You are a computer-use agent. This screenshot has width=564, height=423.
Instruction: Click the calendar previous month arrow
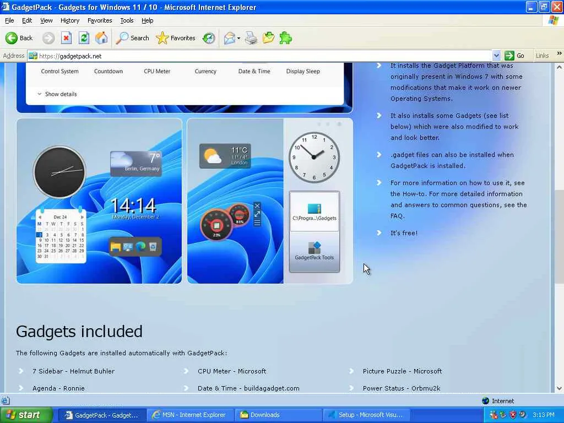pos(40,217)
